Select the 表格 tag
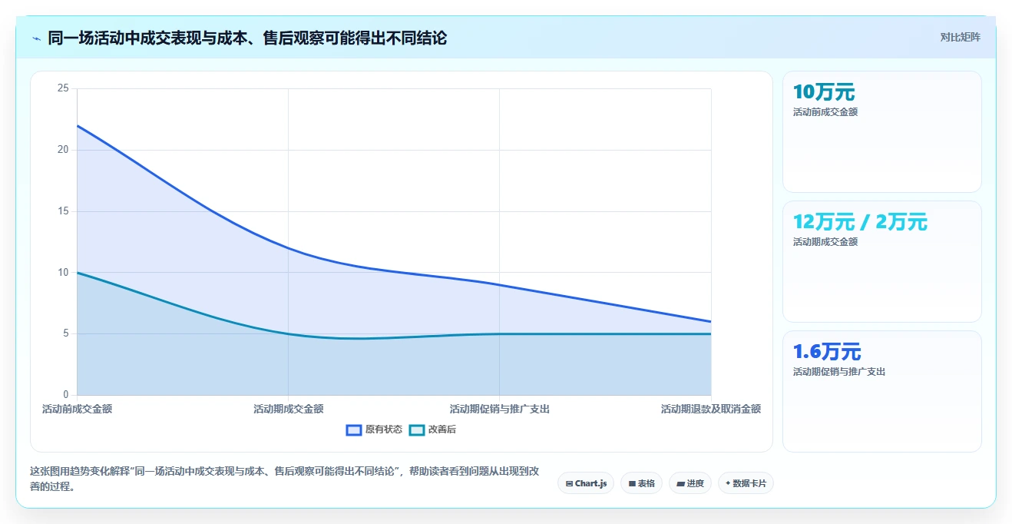1012x524 pixels. [x=641, y=483]
